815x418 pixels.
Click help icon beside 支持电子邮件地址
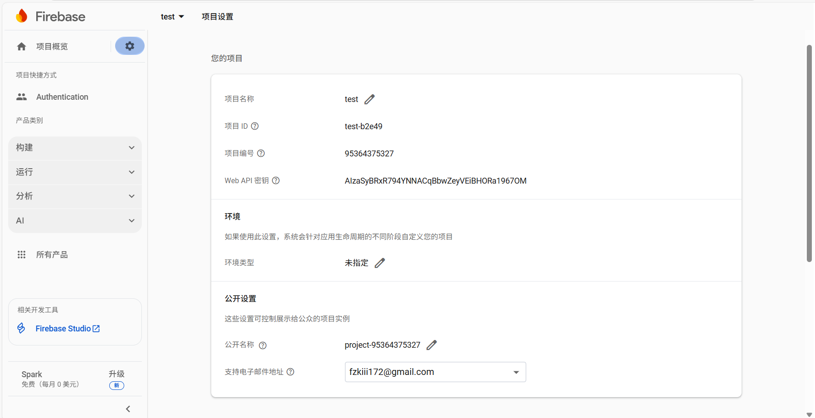click(291, 372)
